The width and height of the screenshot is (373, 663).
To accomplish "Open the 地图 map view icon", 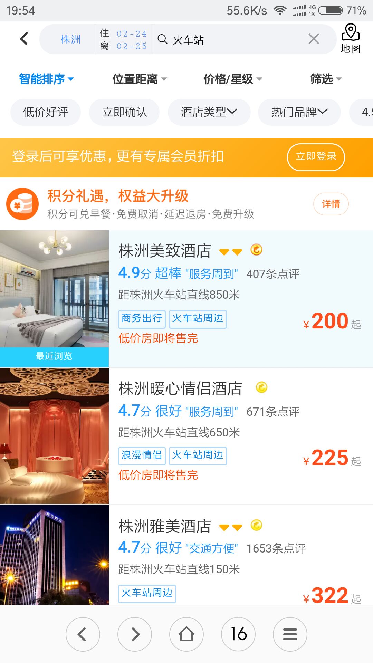I will [351, 38].
